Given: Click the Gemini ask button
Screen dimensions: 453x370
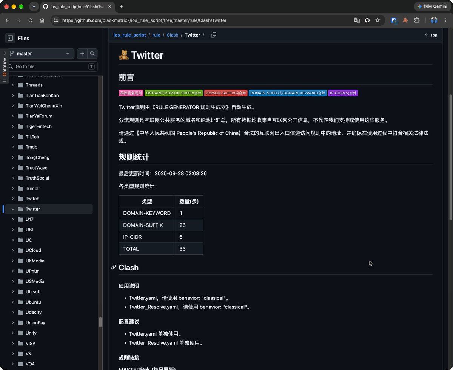Looking at the screenshot, I should 432,6.
